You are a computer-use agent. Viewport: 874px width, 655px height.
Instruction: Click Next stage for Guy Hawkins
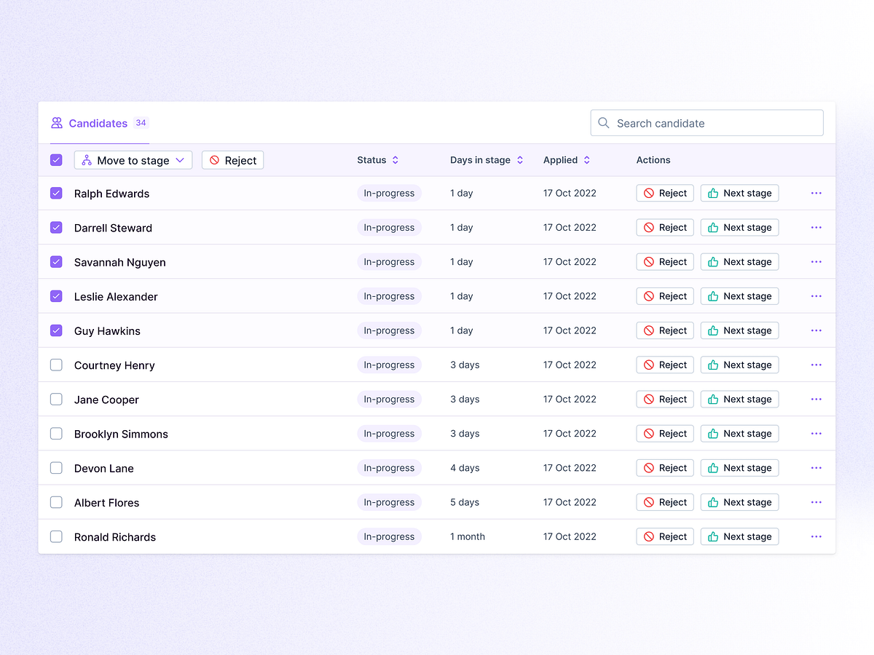739,330
